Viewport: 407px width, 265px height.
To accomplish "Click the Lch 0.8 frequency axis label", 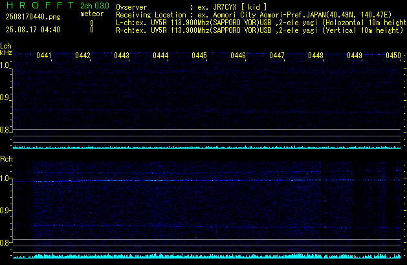I will [x=5, y=130].
